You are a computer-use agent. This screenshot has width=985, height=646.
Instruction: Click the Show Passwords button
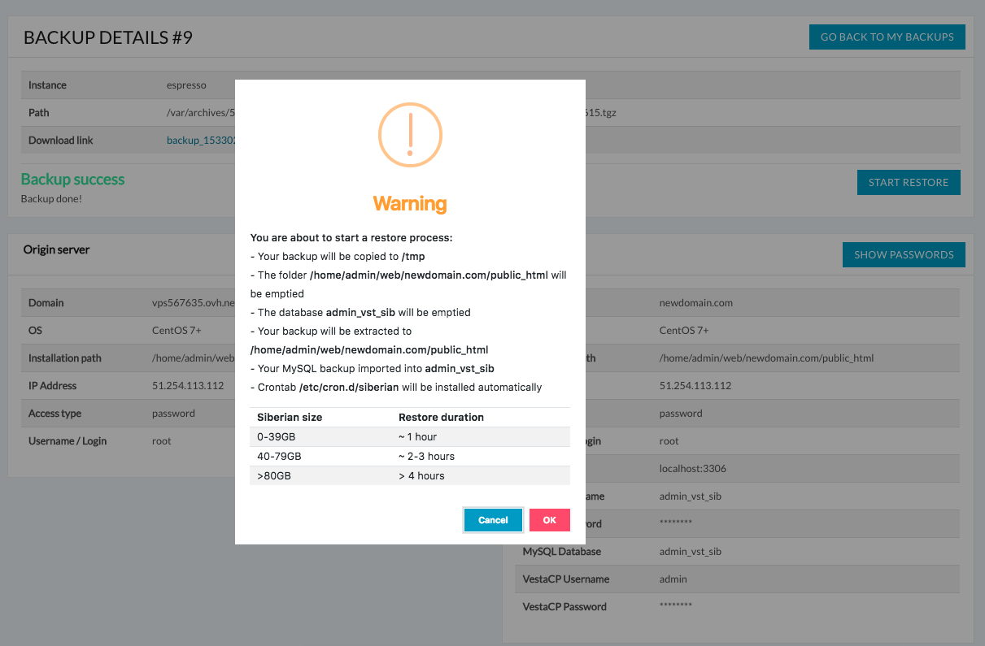click(x=903, y=255)
